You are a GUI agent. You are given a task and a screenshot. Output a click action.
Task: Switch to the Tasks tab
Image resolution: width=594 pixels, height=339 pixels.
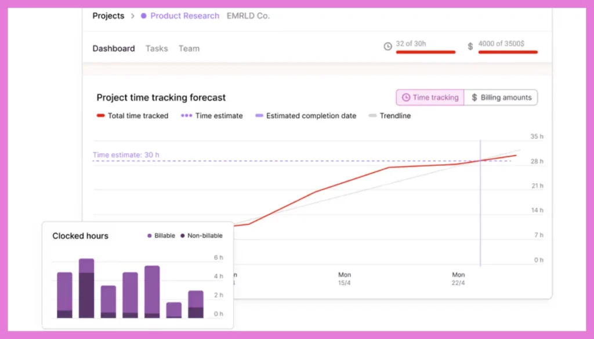[x=157, y=49]
